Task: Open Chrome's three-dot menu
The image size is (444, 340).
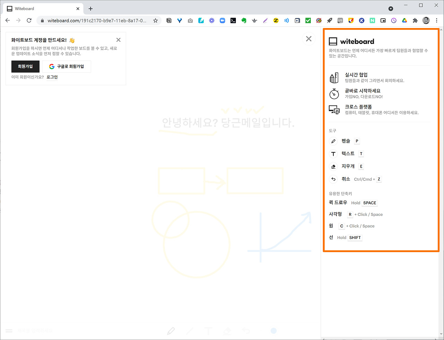Action: (436, 20)
